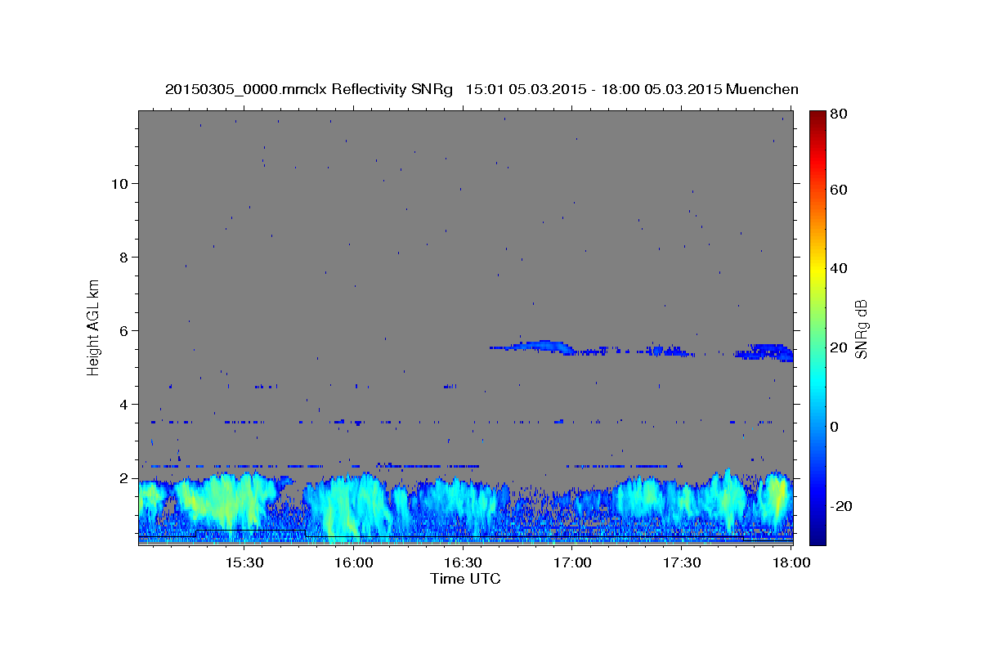
Task: Select the 15:30 time tick label
Action: 244,563
